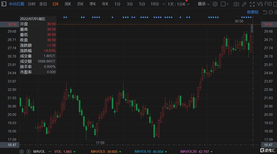This screenshot has width=277, height=154.
Task: Open F10 company info
Action: [x=268, y=4]
